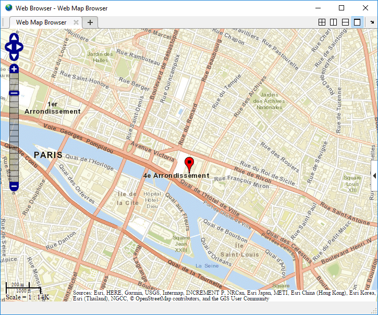Pan the map north with up arrow
Viewport: 378px width, 315px height.
coord(14,38)
